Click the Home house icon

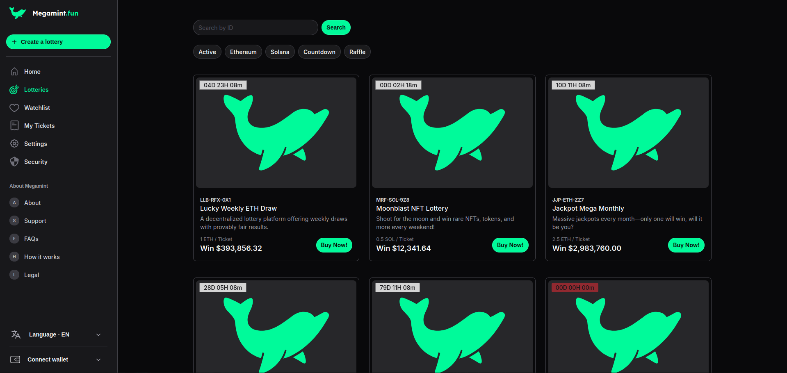(x=14, y=72)
